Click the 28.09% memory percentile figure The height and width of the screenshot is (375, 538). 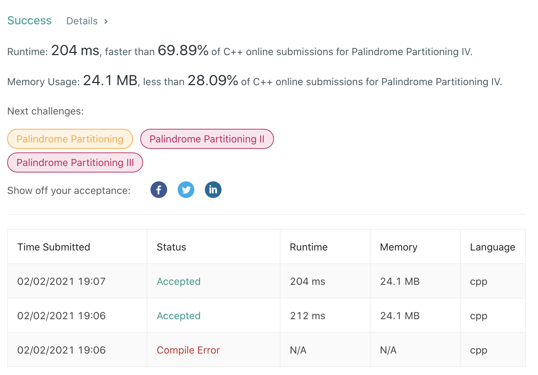213,81
